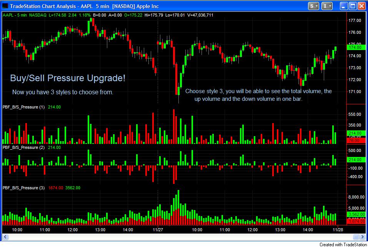Click the L=174.58 last price value
This screenshot has width=368, height=247.
tap(58, 15)
